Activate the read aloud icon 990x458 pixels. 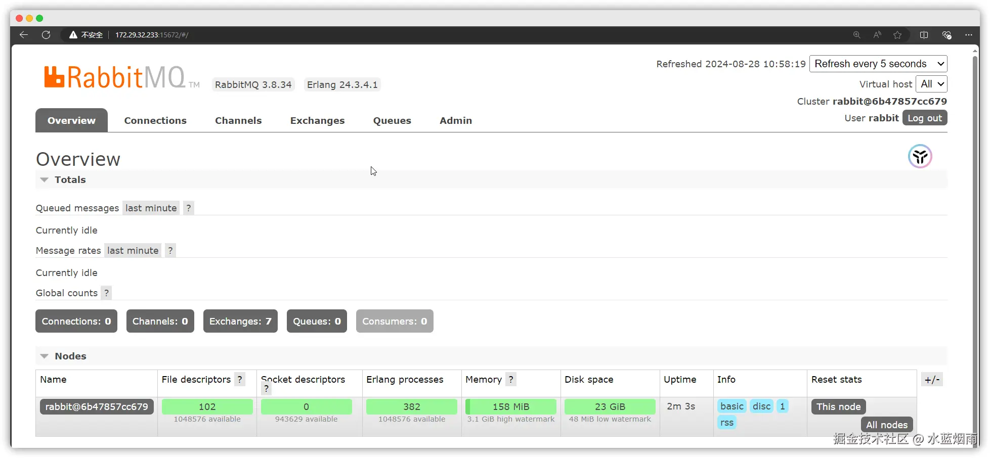click(x=877, y=35)
